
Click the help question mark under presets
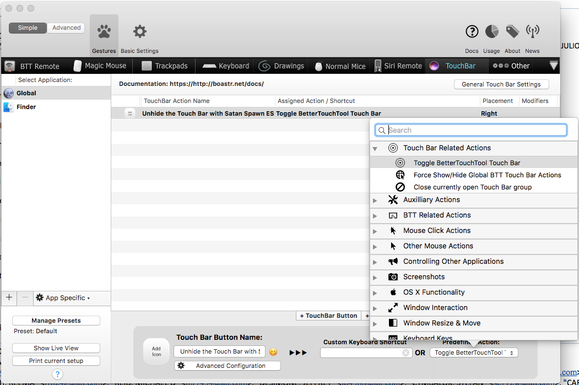[57, 375]
